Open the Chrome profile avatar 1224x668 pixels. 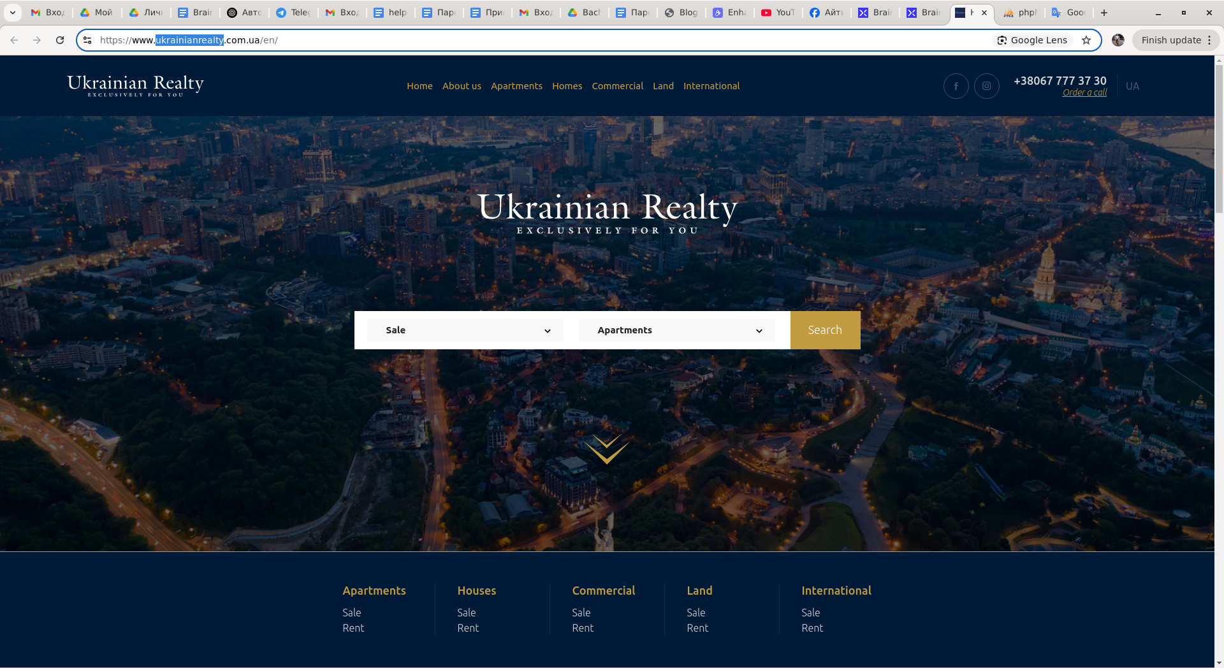point(1118,40)
